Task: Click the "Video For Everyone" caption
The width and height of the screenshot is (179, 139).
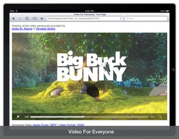Action: click(91, 132)
